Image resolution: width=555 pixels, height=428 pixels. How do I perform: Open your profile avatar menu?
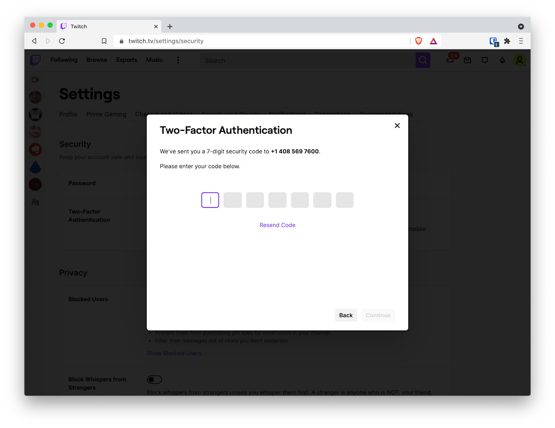(x=520, y=60)
